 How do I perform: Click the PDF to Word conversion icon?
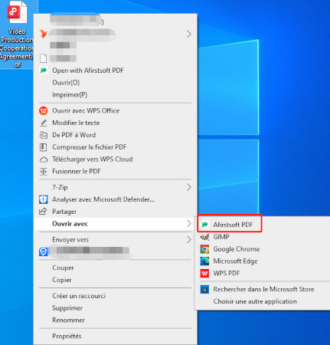(x=44, y=135)
